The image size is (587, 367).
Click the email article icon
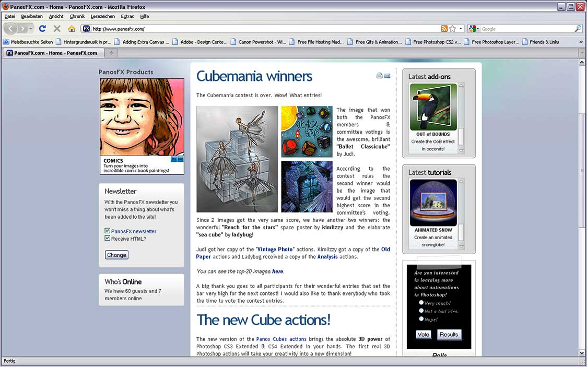(x=387, y=76)
